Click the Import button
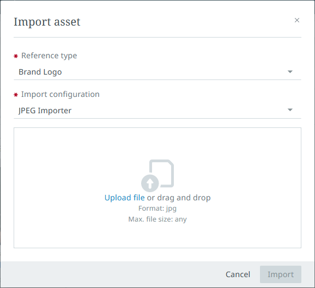Screen dimensions: 315x288 point(281,274)
